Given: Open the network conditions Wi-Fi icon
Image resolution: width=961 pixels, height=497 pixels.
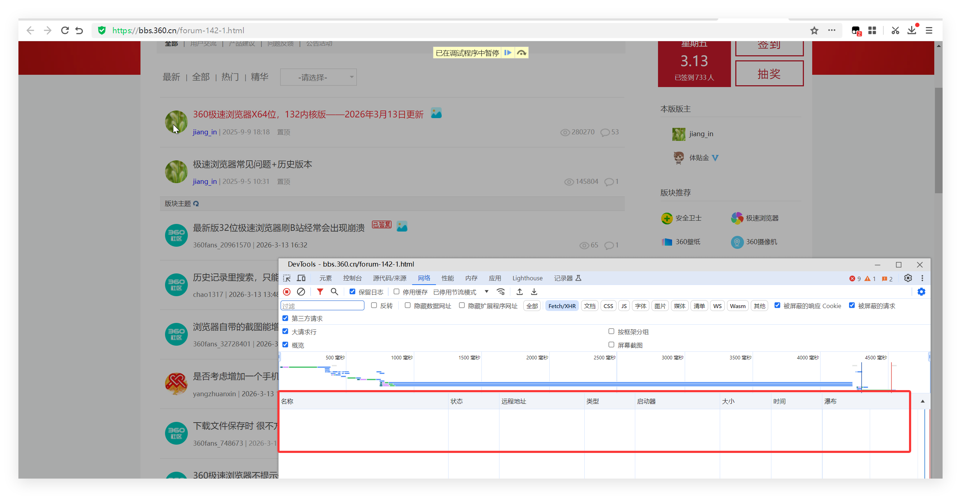Looking at the screenshot, I should (501, 292).
